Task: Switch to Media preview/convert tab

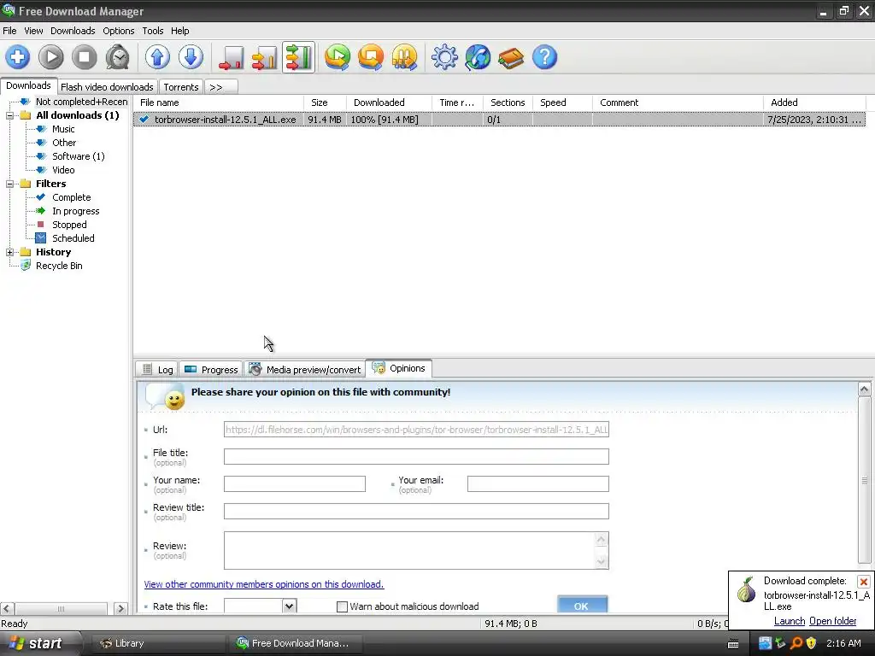Action: [305, 369]
